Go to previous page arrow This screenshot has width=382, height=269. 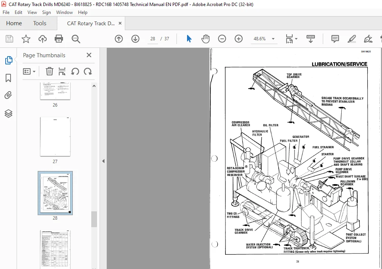pyautogui.click(x=119, y=39)
